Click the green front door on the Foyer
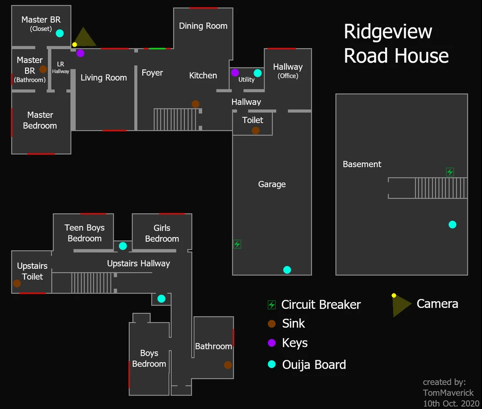This screenshot has width=482, height=409. click(157, 49)
